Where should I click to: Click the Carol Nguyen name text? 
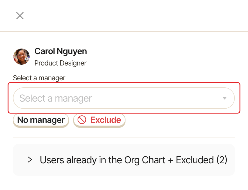[x=61, y=51]
